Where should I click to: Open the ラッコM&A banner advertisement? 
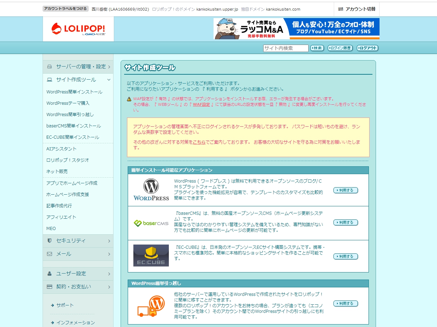tap(297, 29)
